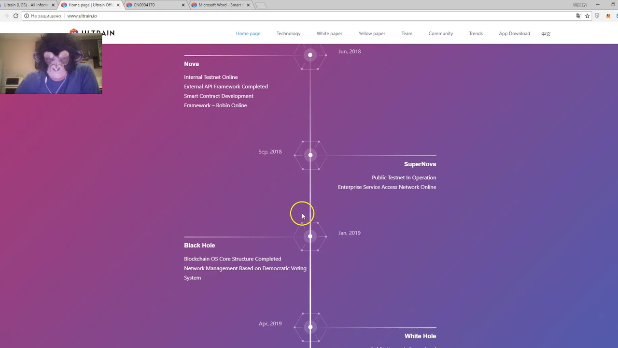Click the 'Не защищено' security label
618x348 pixels.
[x=46, y=16]
